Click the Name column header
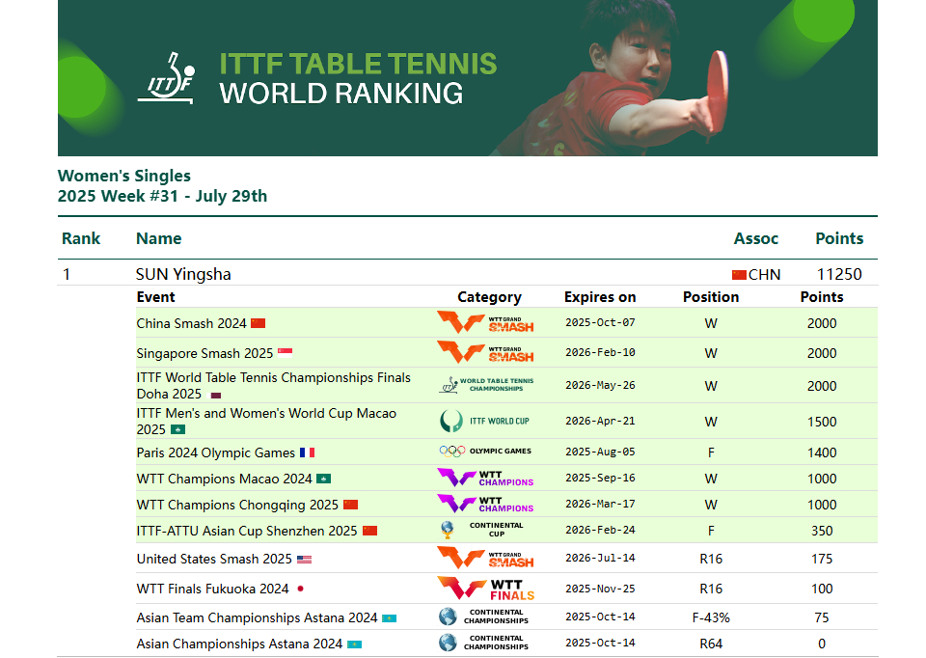The image size is (926, 658). click(159, 238)
